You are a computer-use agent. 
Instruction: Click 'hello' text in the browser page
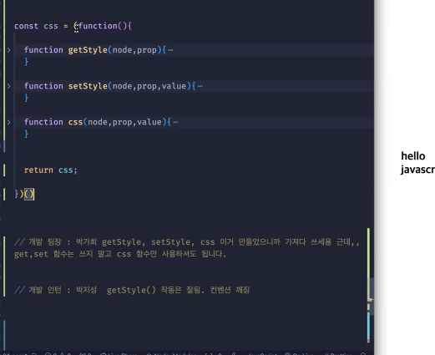pyautogui.click(x=413, y=156)
